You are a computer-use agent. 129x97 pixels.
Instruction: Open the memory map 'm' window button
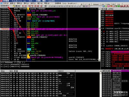pos(54,6)
